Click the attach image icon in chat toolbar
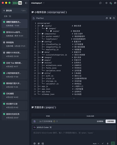The image size is (117, 145). point(43,144)
